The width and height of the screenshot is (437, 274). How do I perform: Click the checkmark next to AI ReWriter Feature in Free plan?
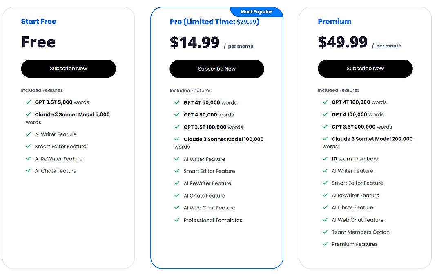point(28,158)
